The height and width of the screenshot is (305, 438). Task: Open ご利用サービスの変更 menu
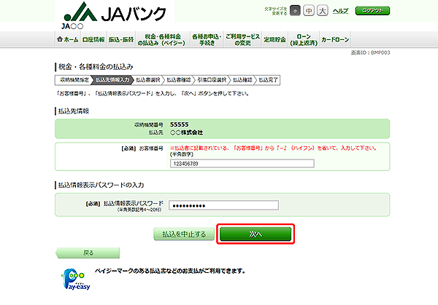[241, 40]
